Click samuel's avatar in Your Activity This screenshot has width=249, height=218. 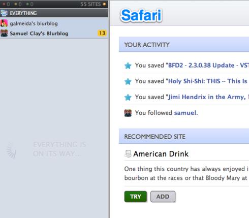tap(128, 113)
